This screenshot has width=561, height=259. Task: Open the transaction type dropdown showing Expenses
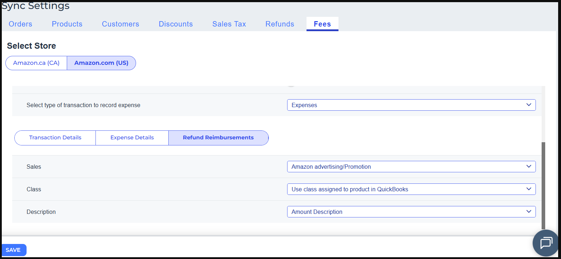(x=411, y=105)
